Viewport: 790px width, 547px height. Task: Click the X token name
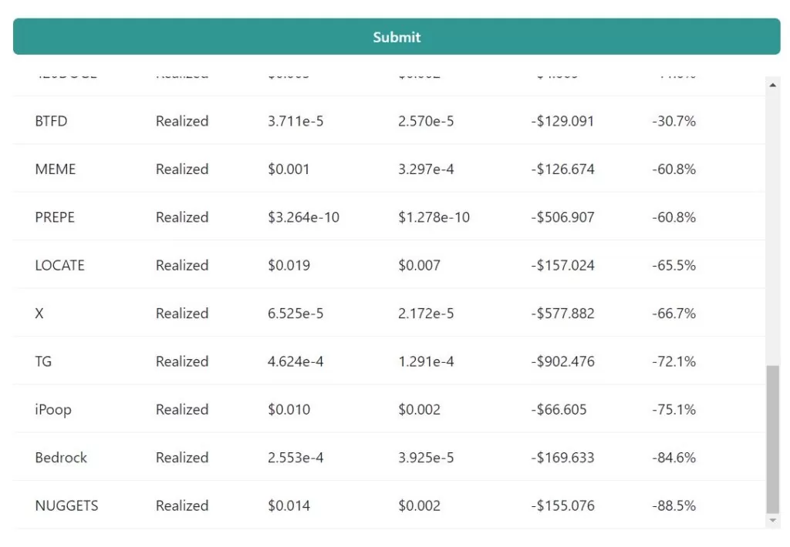pyautogui.click(x=39, y=314)
